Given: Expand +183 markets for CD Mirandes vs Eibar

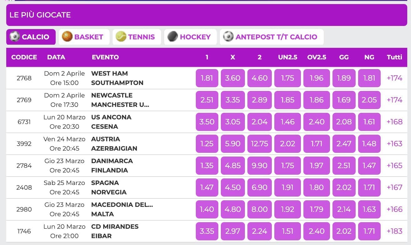Looking at the screenshot, I should tap(394, 231).
